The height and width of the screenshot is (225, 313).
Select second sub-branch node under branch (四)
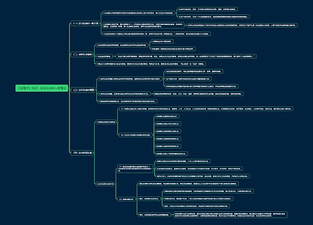(x=105, y=184)
